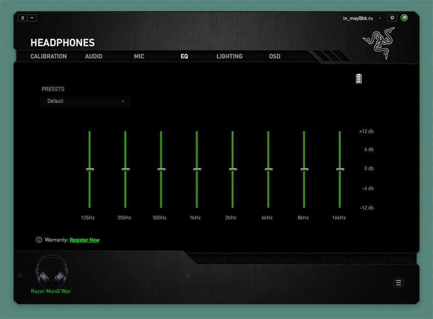
Task: Click the Register Now link
Action: pos(85,240)
